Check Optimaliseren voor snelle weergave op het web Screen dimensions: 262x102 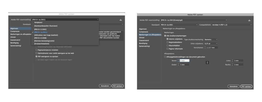point(36,53)
